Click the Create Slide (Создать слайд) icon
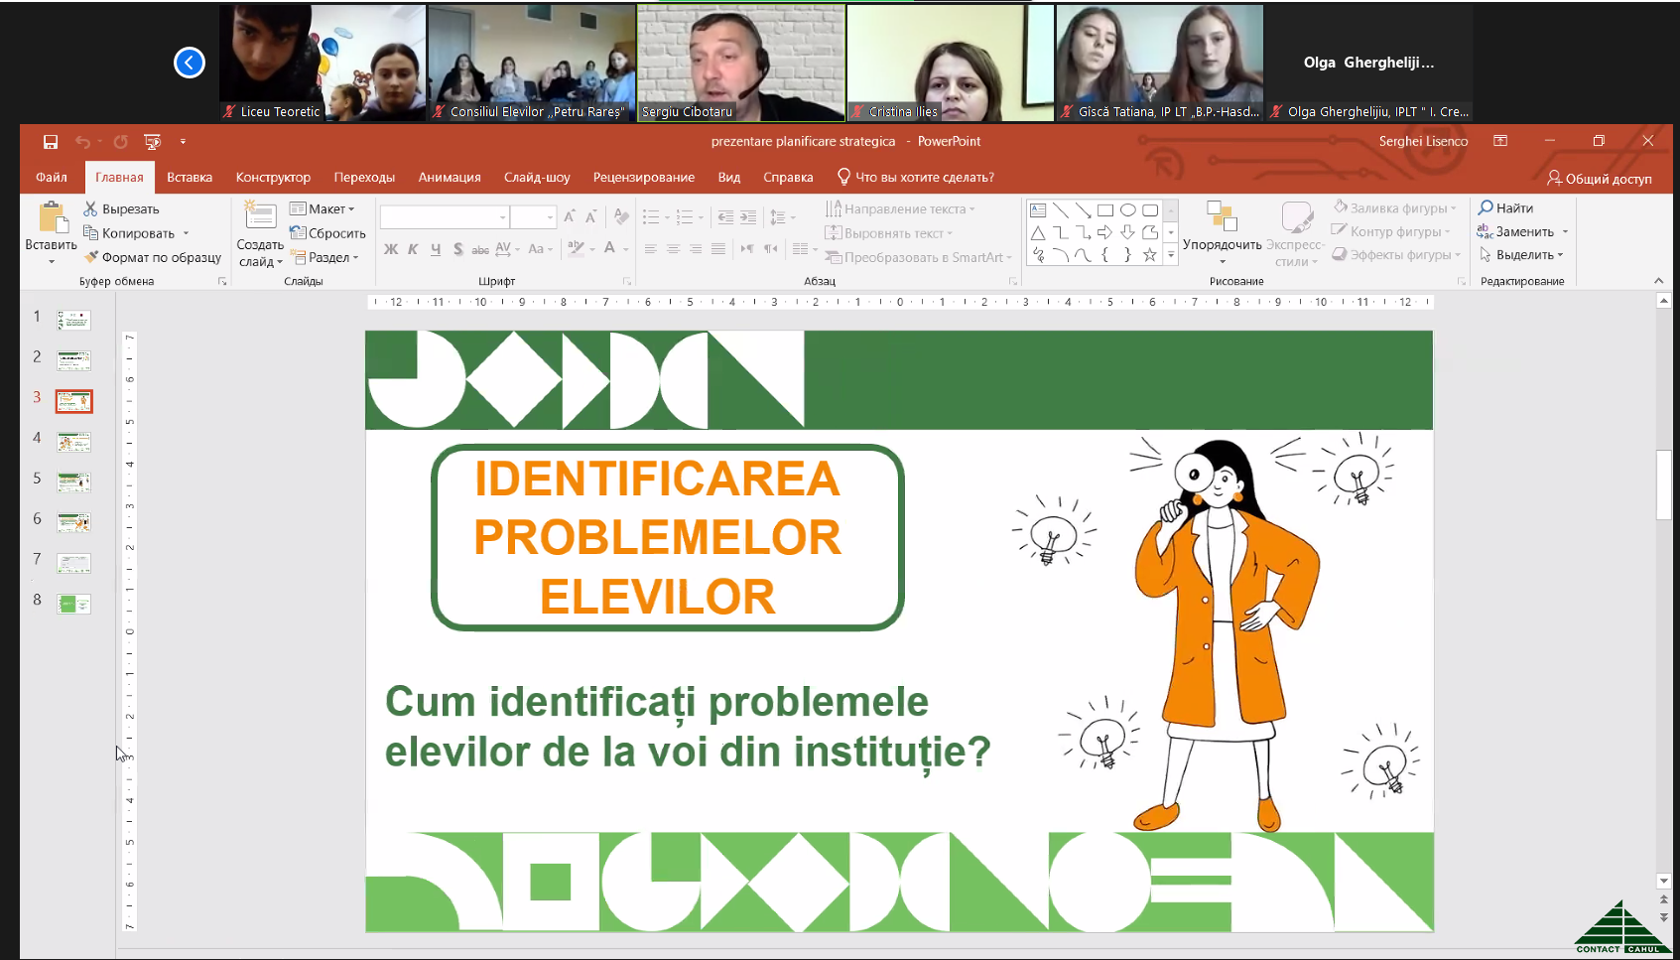The width and height of the screenshot is (1680, 960). click(x=260, y=215)
